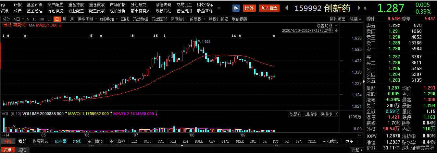437x153 pixels.
Task: Click 画线 drawing tool in toolbar
Action: pos(125,19)
